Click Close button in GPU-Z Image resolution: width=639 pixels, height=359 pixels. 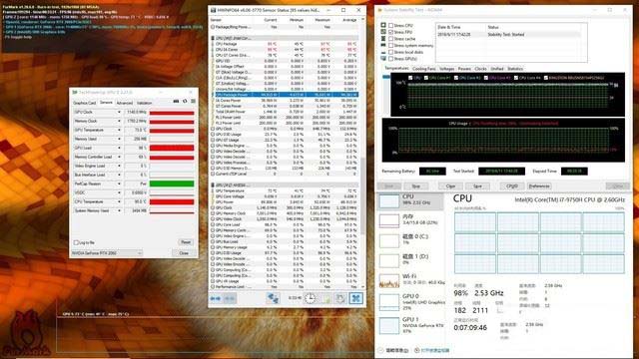[x=184, y=253]
